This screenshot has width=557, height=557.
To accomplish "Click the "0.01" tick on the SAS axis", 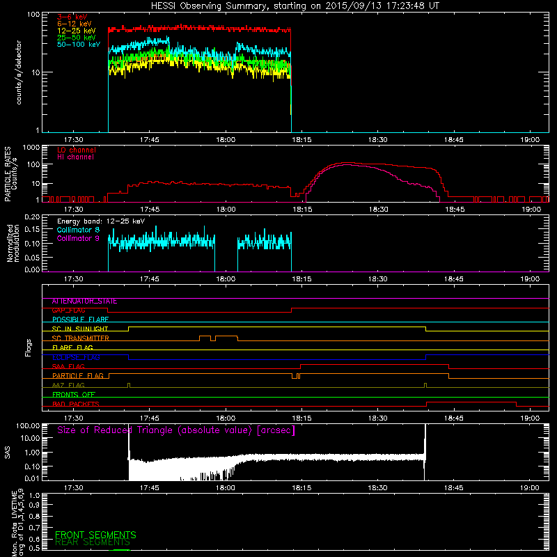I will click(32, 478).
